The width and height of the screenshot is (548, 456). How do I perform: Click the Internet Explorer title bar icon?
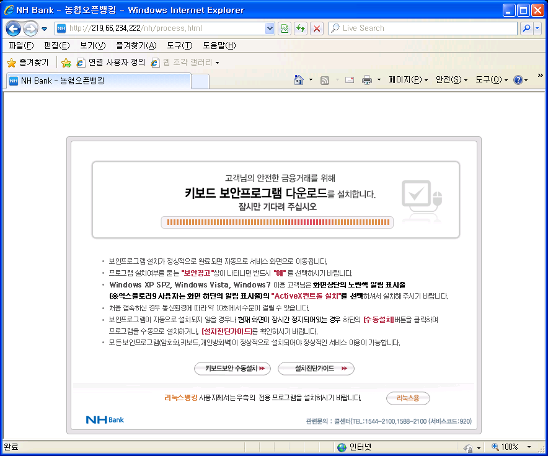coord(9,10)
